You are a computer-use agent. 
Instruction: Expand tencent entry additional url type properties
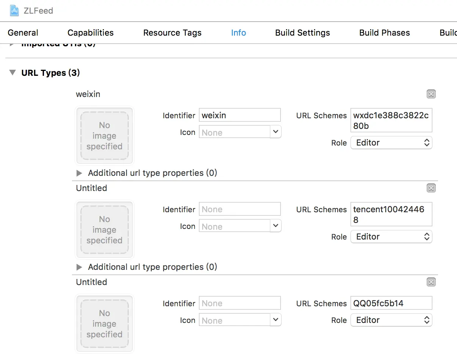(x=79, y=267)
